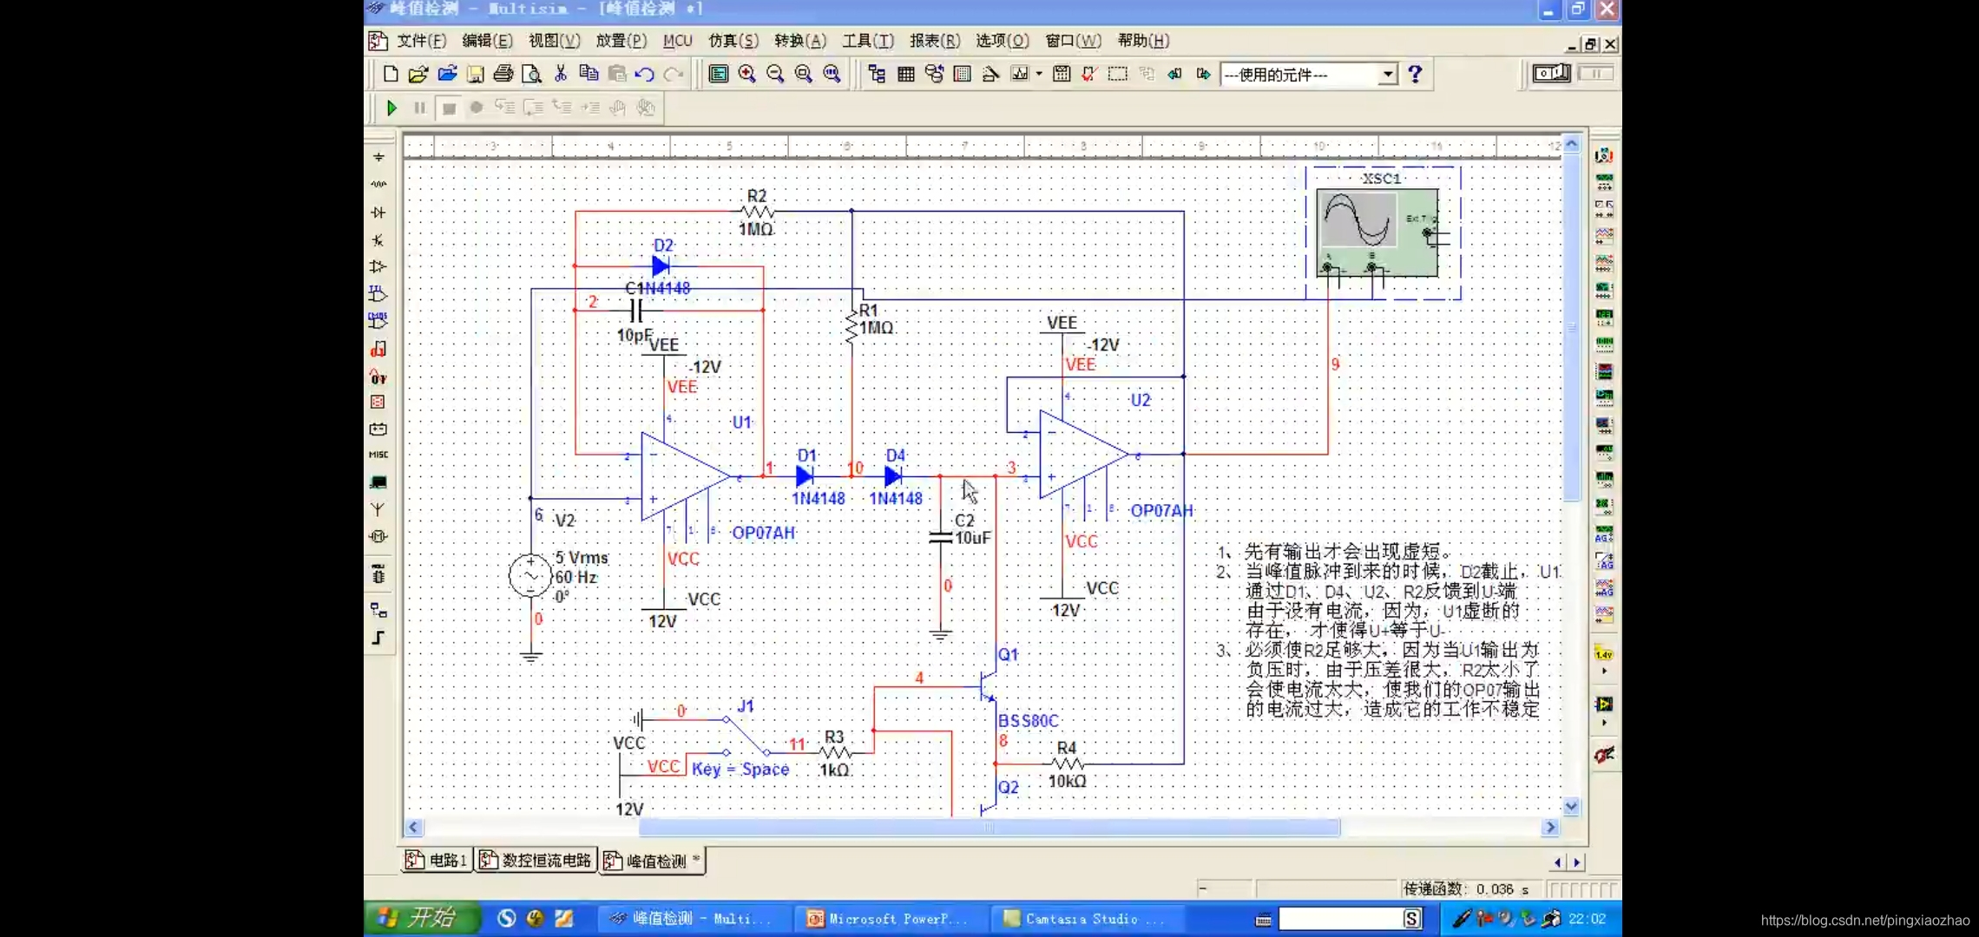Open the spreadsheet view grid icon
This screenshot has height=937, width=1979.
pyautogui.click(x=905, y=75)
